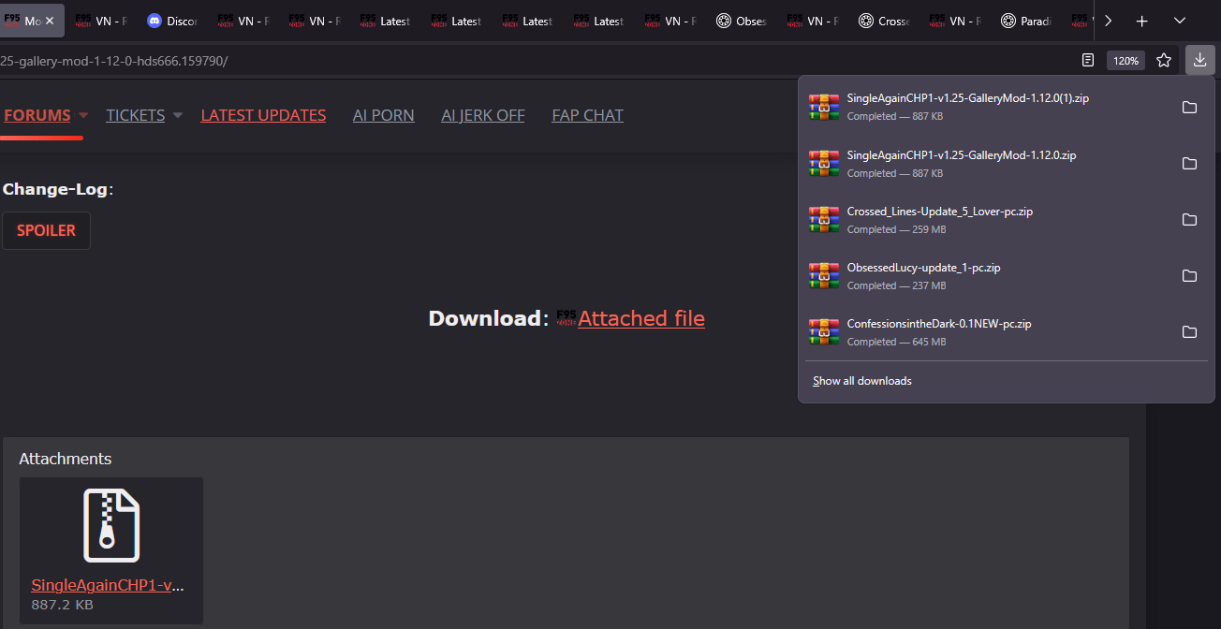The width and height of the screenshot is (1221, 629).
Task: Expand the Forums dropdown arrow
Action: (83, 115)
